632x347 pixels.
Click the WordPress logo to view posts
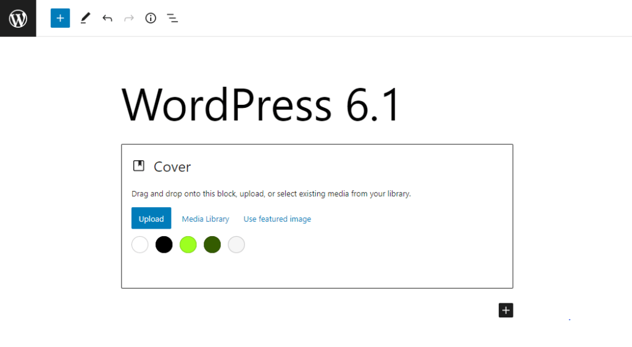(18, 18)
